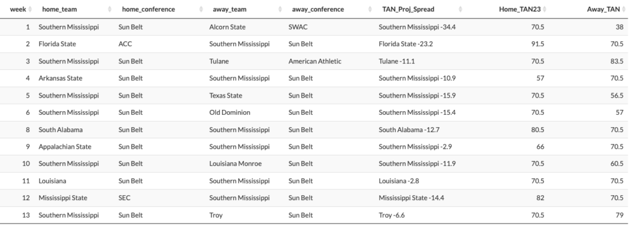Click the away_team column header
This screenshot has width=632, height=226.
228,9
